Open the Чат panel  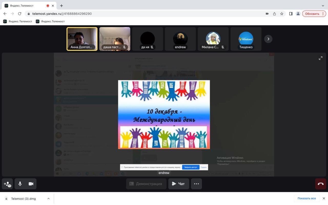pos(179,184)
